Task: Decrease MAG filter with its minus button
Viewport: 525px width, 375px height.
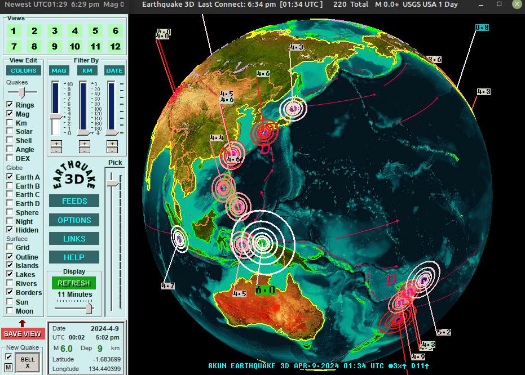Action: click(x=56, y=150)
